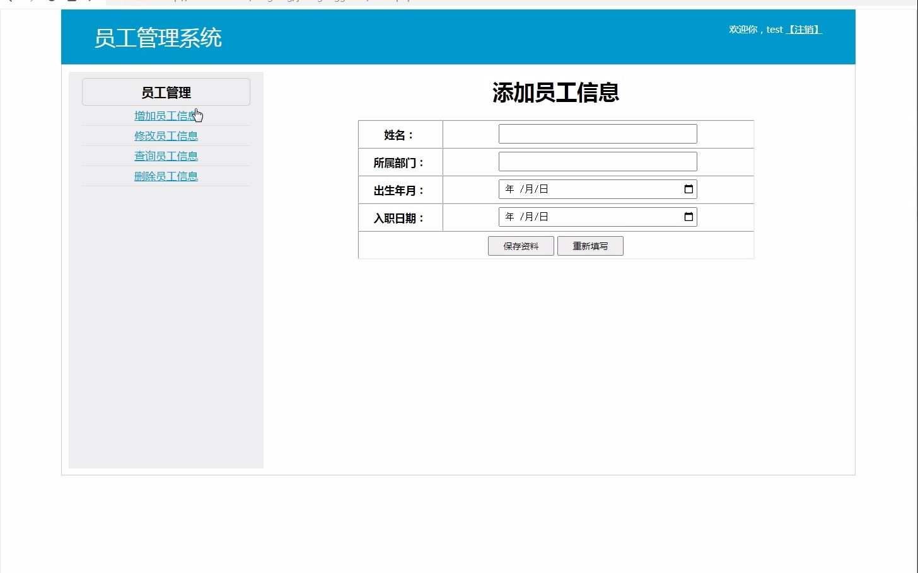The image size is (918, 573).
Task: Focus the 所属部门 input field
Action: [x=598, y=161]
